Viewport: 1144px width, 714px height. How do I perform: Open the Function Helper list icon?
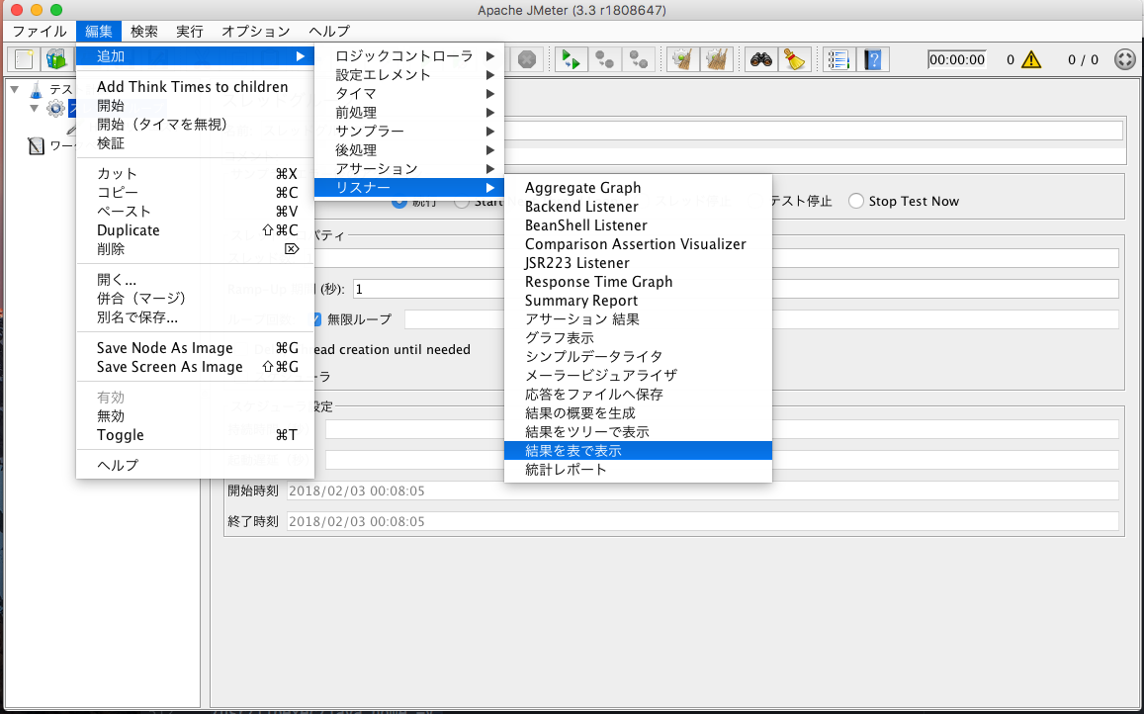click(838, 59)
